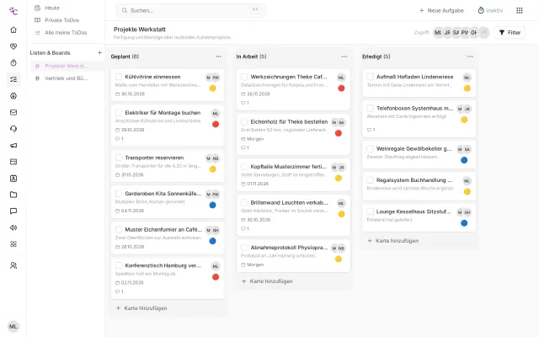This screenshot has height=337, width=539.
Task: Click the Inaktiv timer button
Action: (x=490, y=11)
